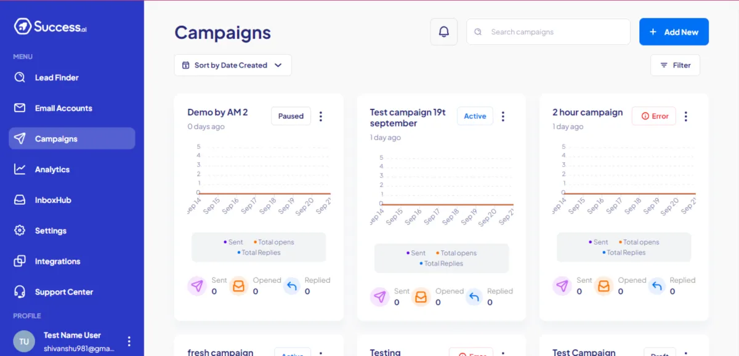Open options menu for Demo by AM 2

(x=321, y=116)
